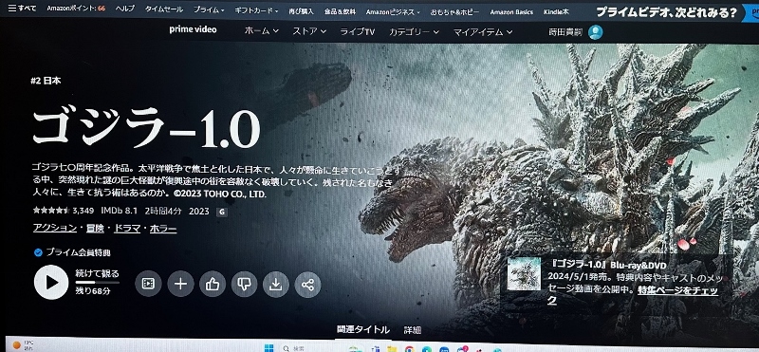Screen dimensions: 759x352
Task: Expand the ギフトカード dropdown
Action: click(256, 10)
